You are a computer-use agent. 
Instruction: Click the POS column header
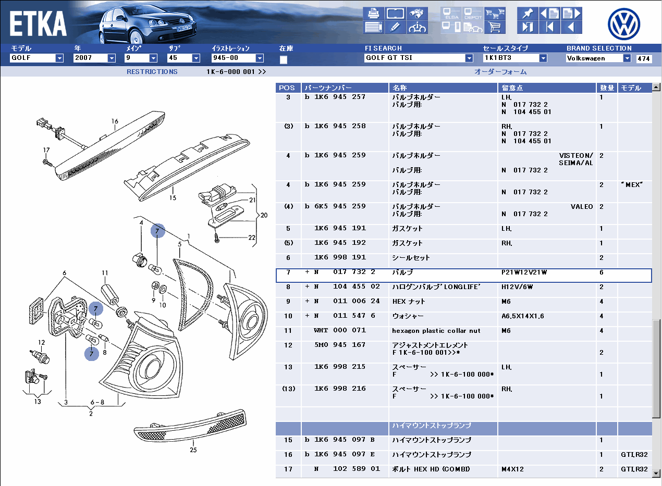(288, 88)
